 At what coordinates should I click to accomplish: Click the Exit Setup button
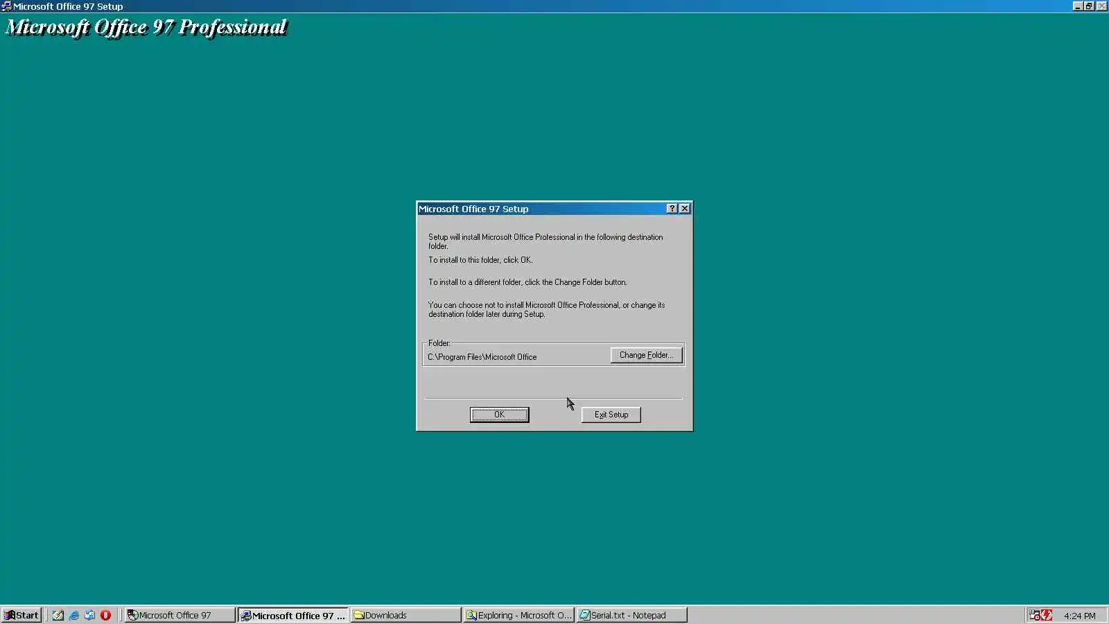[x=611, y=415]
